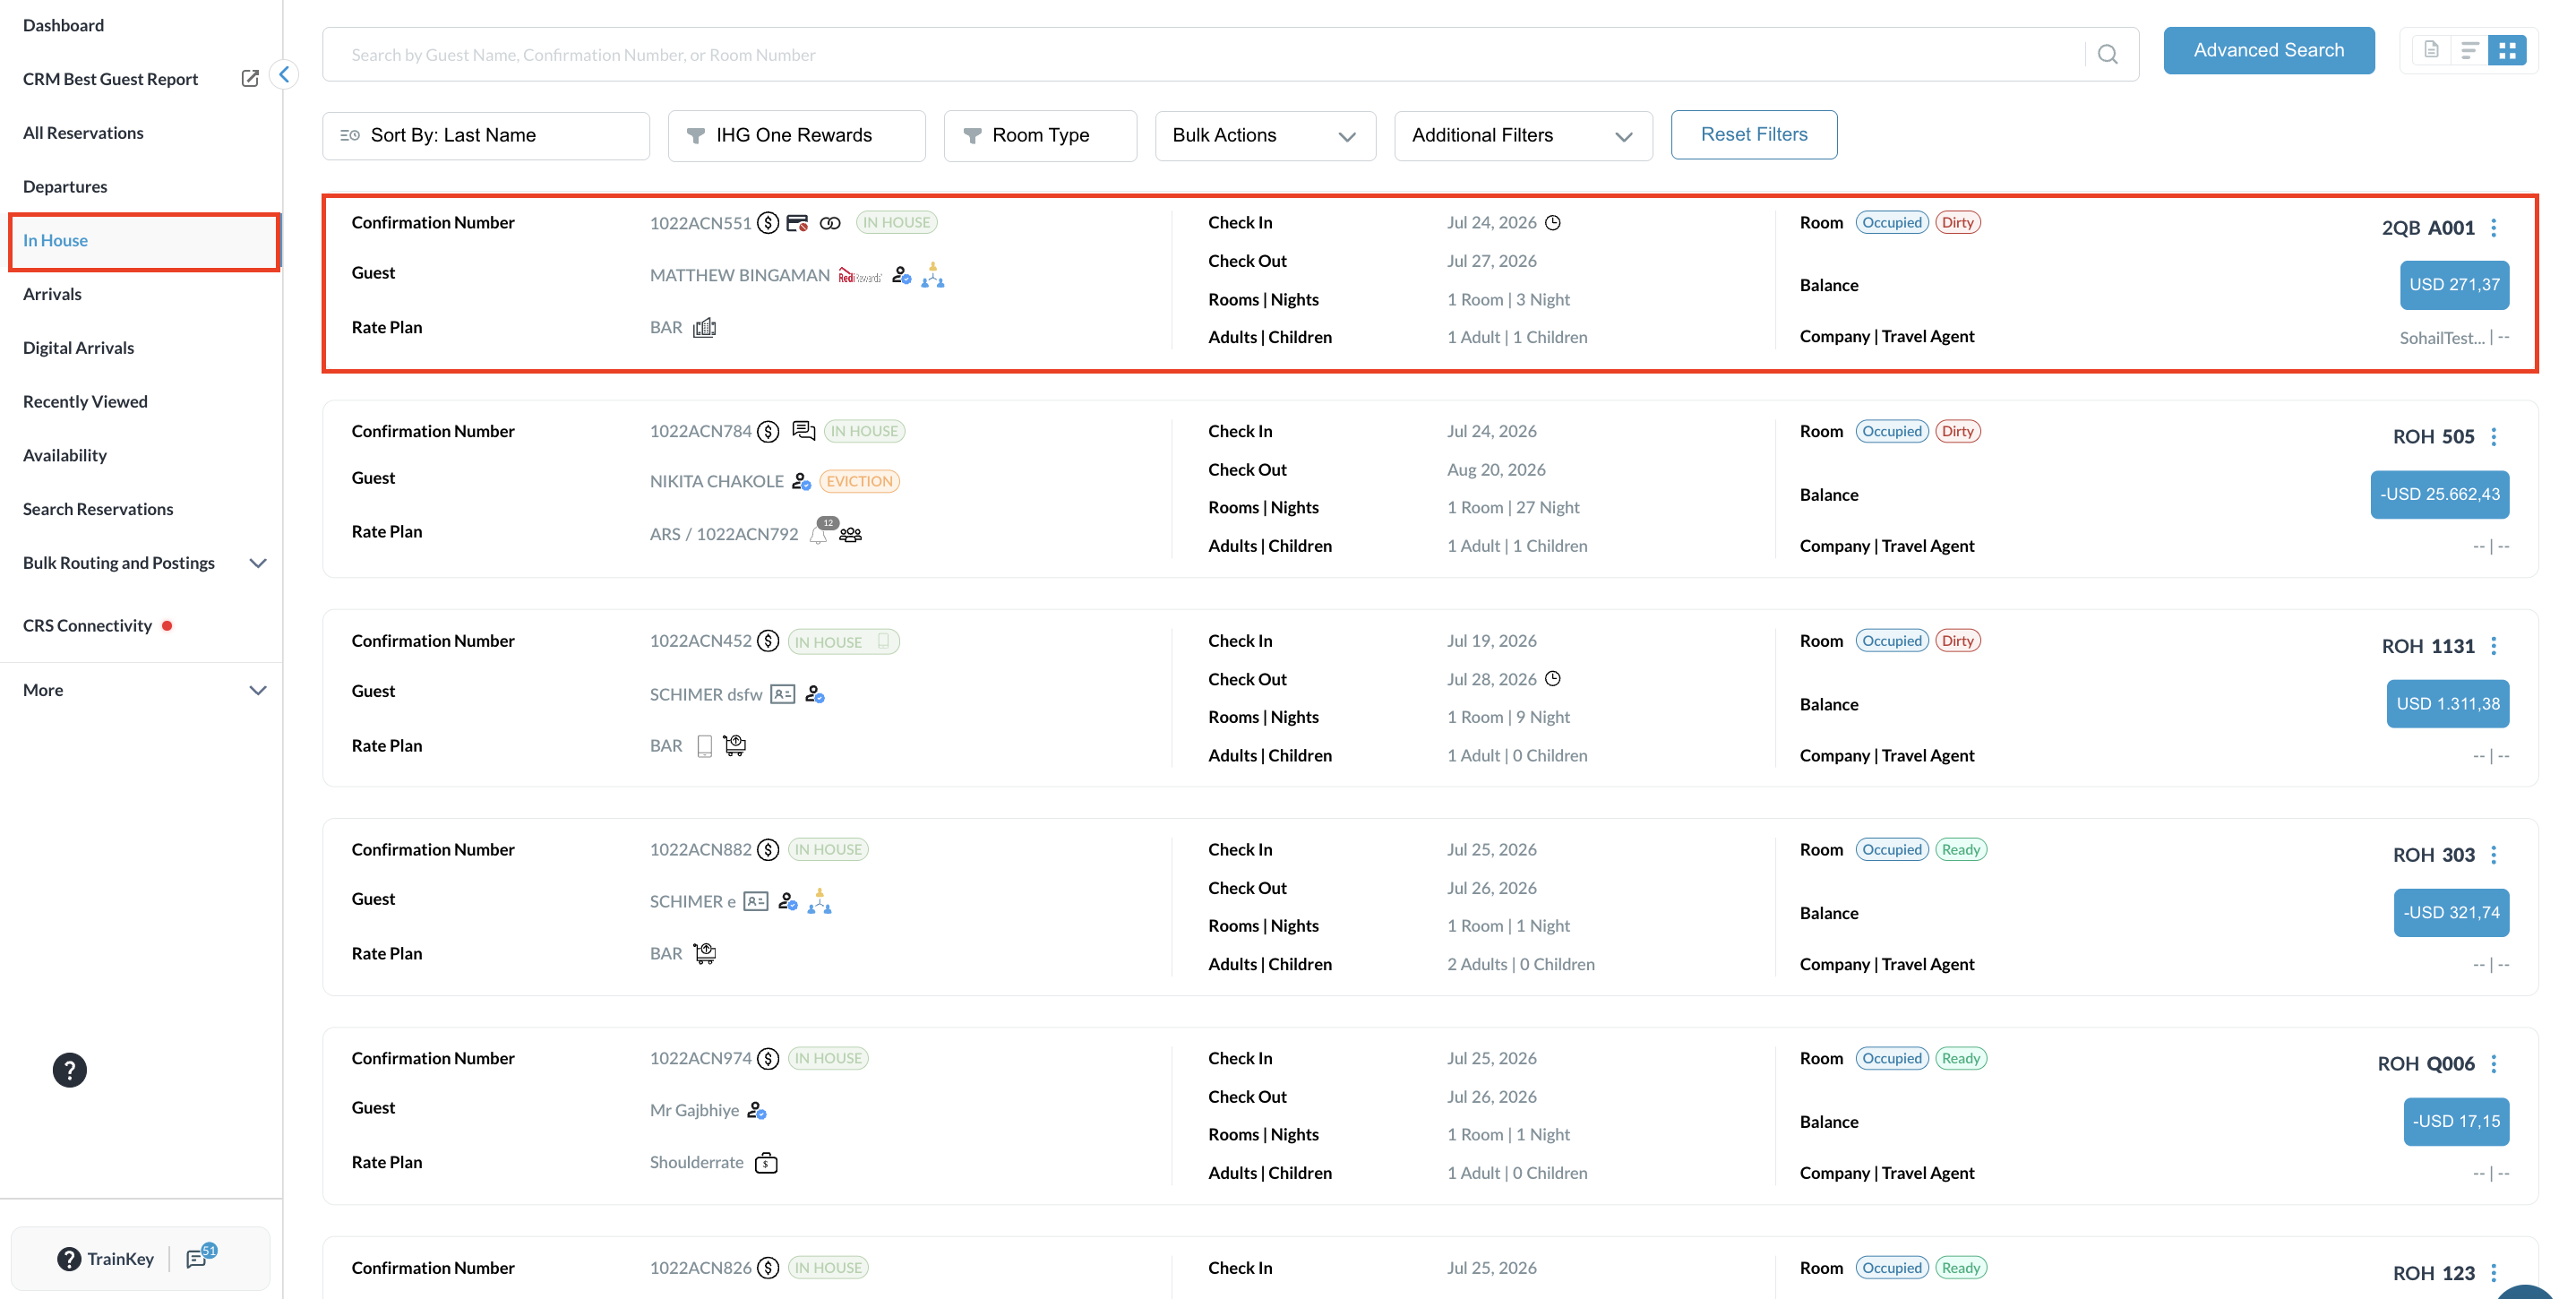Open guest profile icon for MATTHEW BINGAMAN
Screen dimensions: 2576x1299
tap(901, 275)
